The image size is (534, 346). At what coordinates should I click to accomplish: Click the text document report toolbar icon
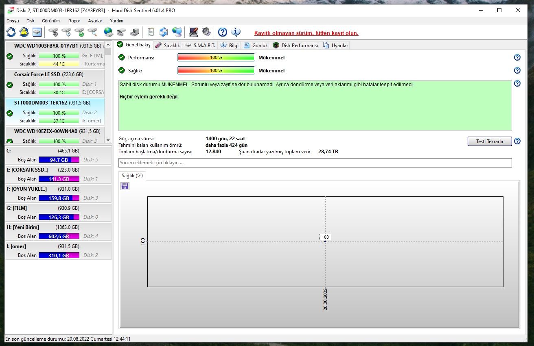coord(151,32)
